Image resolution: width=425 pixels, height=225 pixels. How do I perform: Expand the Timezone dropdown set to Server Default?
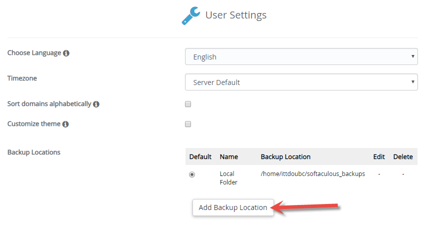[301, 82]
